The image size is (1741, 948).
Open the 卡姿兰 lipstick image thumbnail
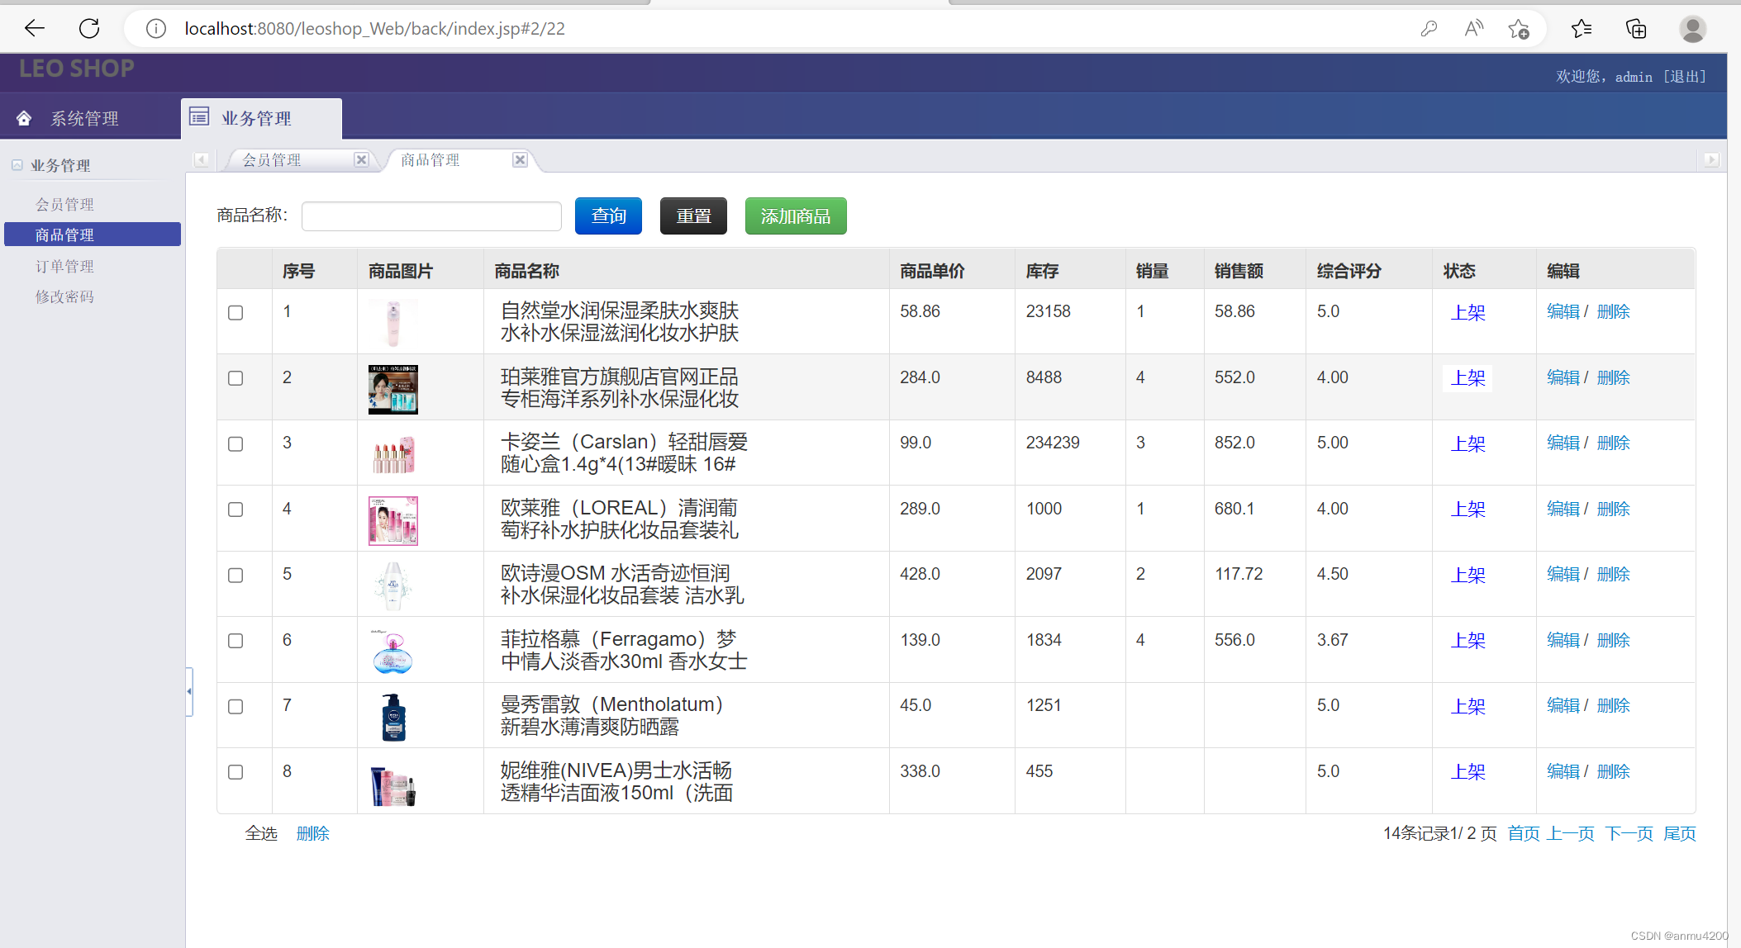click(393, 454)
